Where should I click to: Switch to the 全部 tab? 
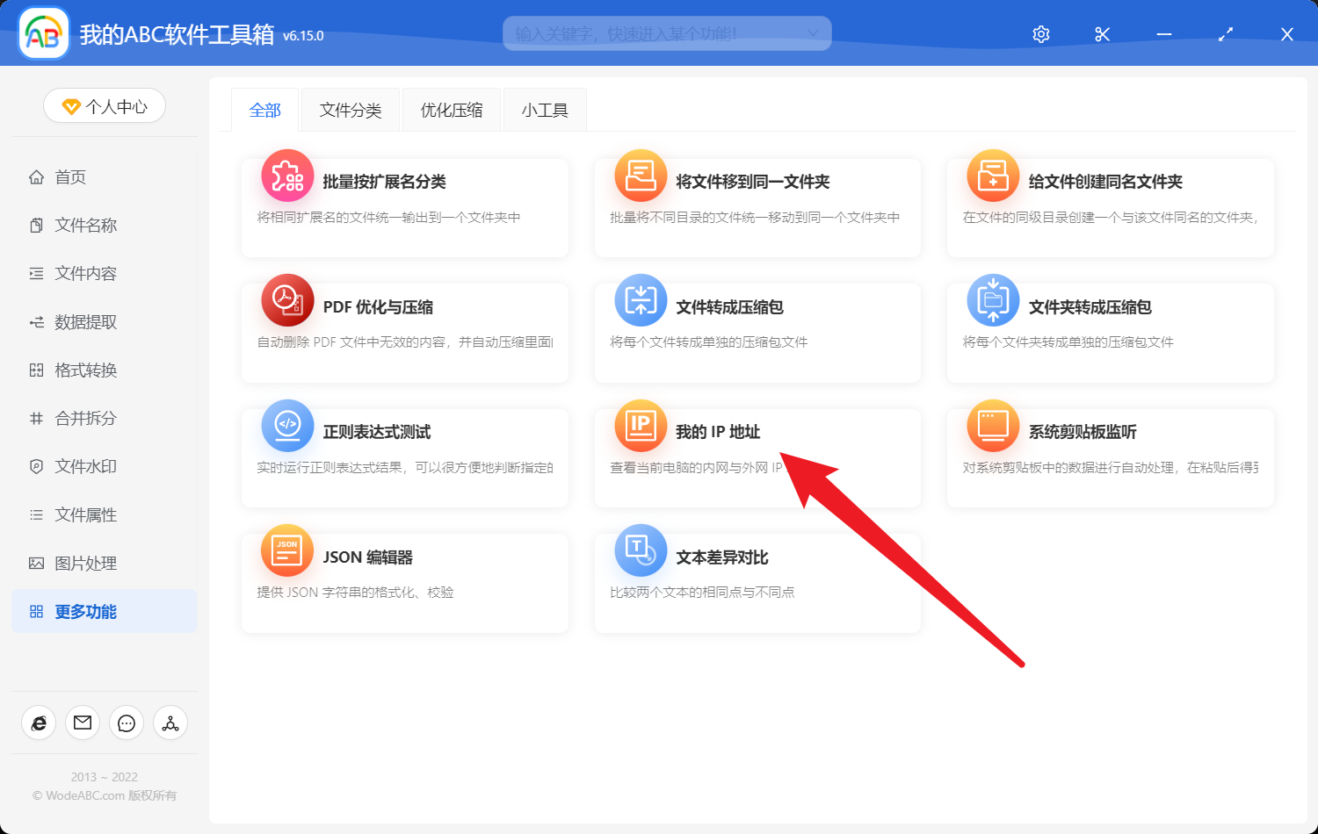(265, 110)
